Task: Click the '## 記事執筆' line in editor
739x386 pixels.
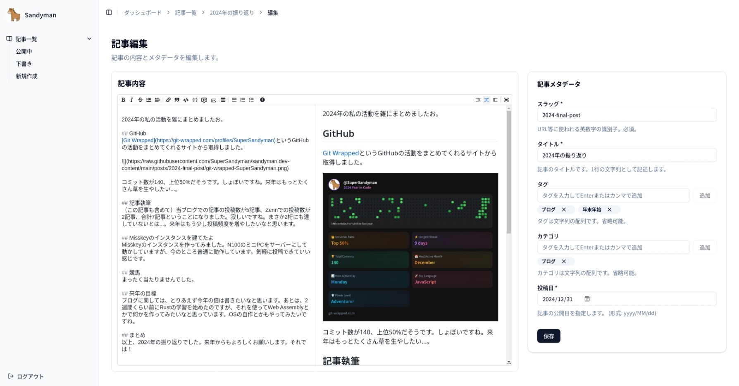Action: (136, 203)
